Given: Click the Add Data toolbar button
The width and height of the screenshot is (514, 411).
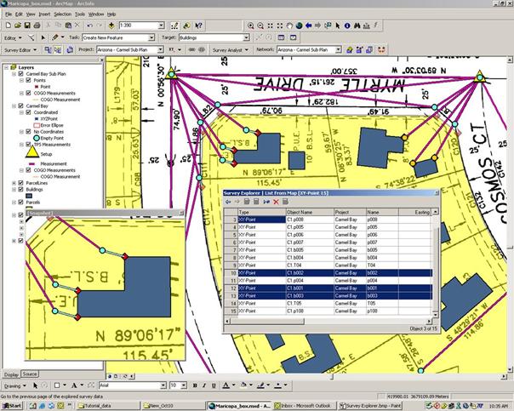Looking at the screenshot, I should click(111, 26).
